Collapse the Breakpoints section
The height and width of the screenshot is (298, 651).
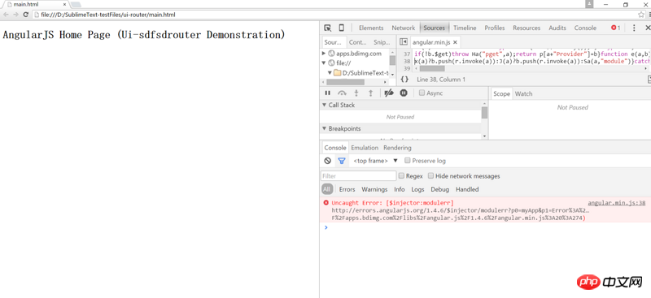324,129
